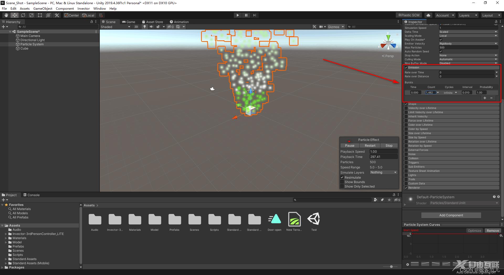Image resolution: width=504 pixels, height=275 pixels.
Task: Toggle grid snapping icon
Action: click(x=101, y=15)
